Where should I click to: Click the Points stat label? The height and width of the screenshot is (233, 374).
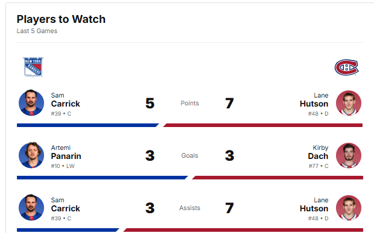(189, 104)
